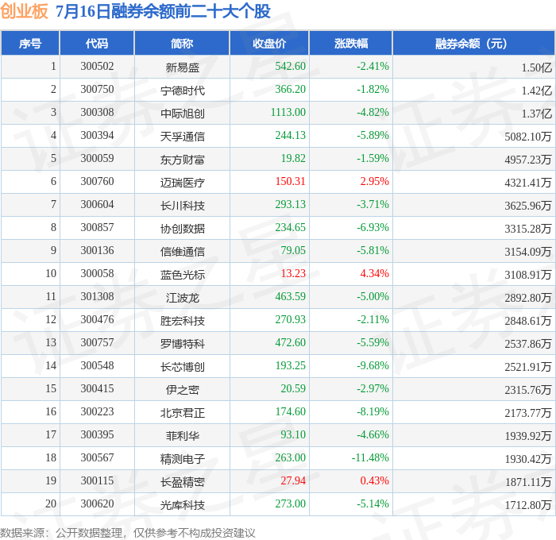556x540 pixels.
Task: Click 精测电子 change value -11.48%
Action: 370,457
